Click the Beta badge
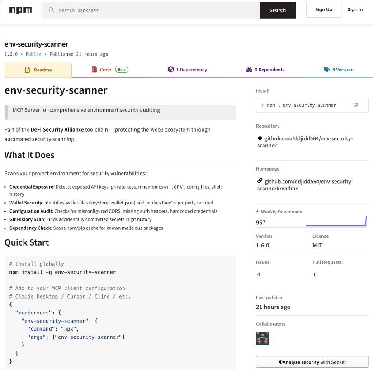Screen dimensions: 373x370 coord(122,70)
